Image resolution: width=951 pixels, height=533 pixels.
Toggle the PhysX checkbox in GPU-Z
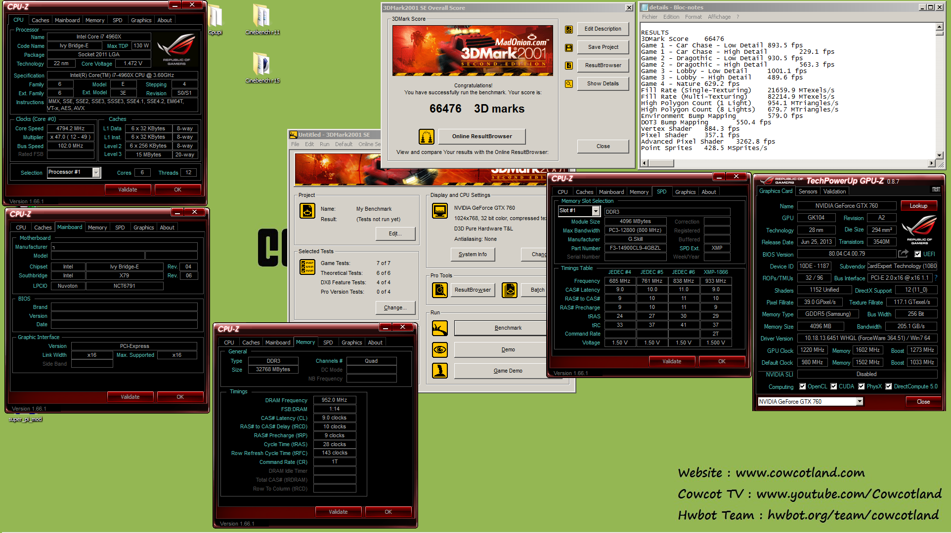862,386
